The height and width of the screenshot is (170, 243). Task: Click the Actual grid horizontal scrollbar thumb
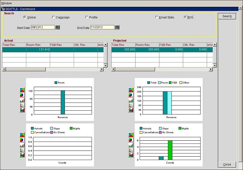click(x=26, y=69)
